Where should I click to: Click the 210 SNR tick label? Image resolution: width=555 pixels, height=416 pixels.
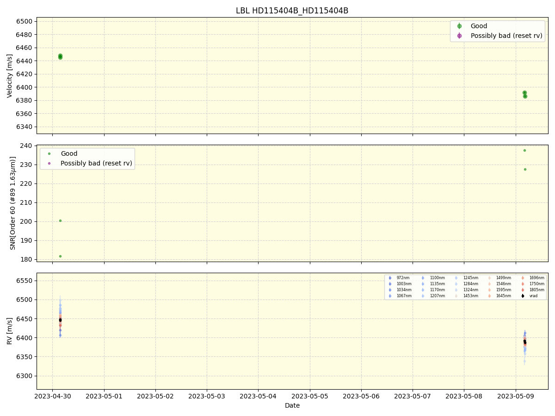[26, 202]
